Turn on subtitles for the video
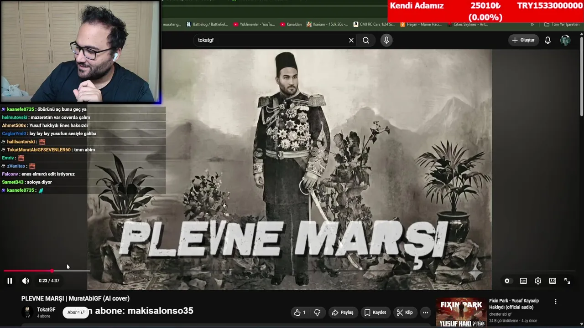Screen dimensions: 584x328 click(523, 281)
